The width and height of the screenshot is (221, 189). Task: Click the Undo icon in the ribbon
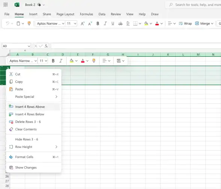(x=7, y=23)
